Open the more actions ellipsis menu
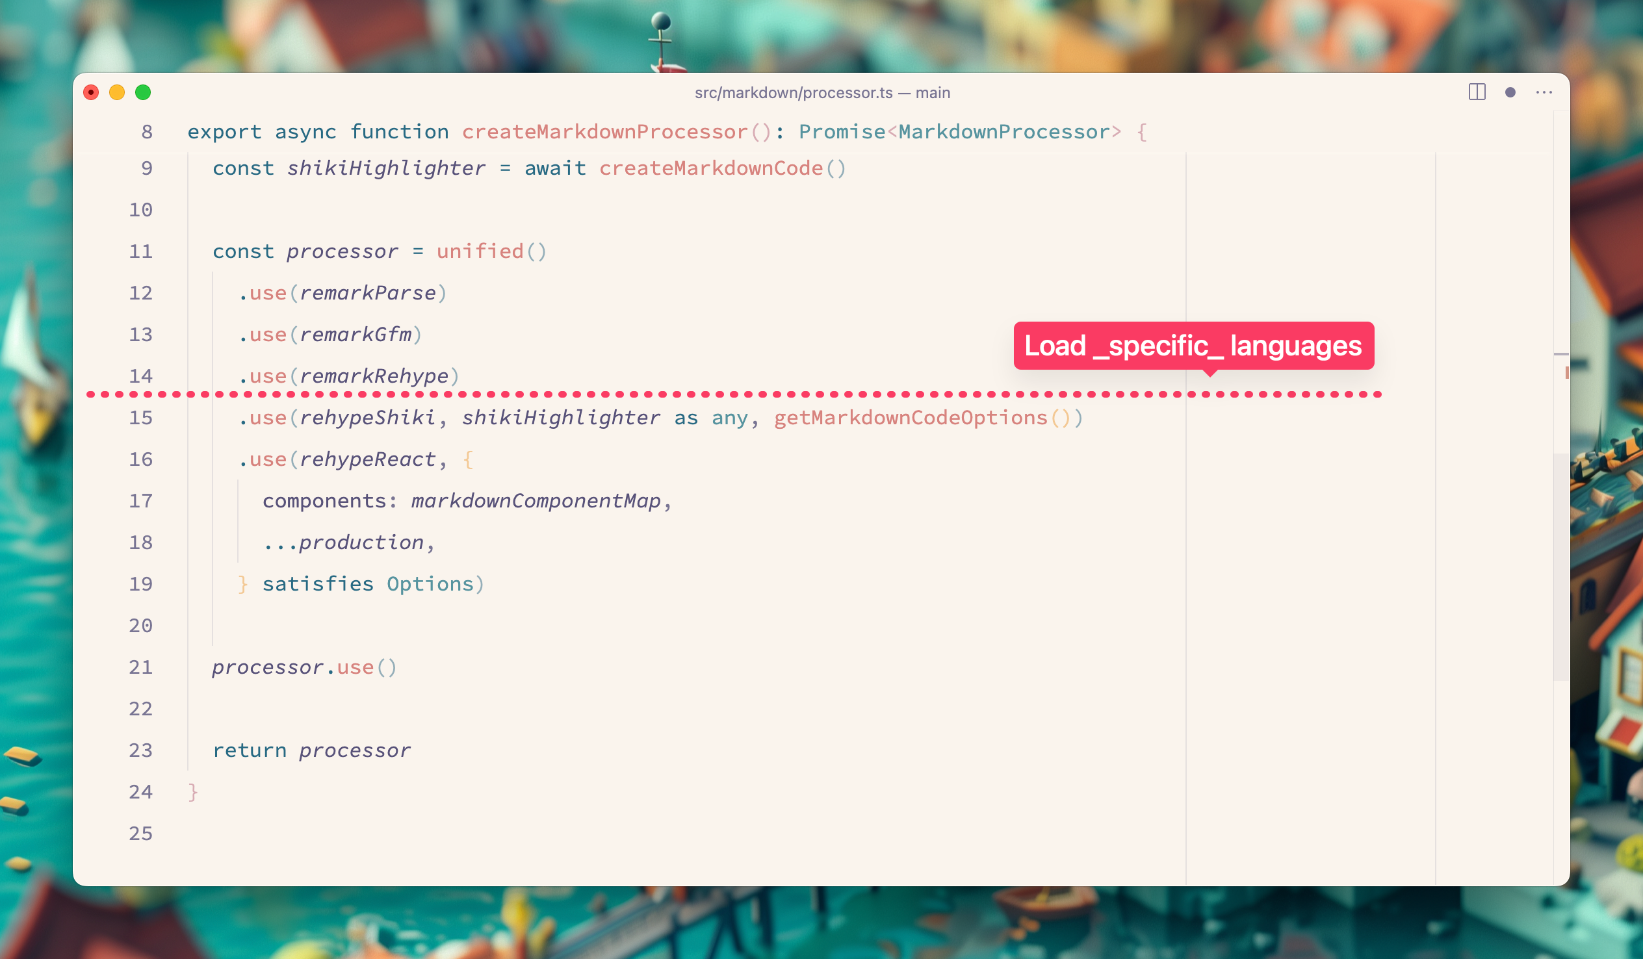The width and height of the screenshot is (1643, 959). (1544, 92)
